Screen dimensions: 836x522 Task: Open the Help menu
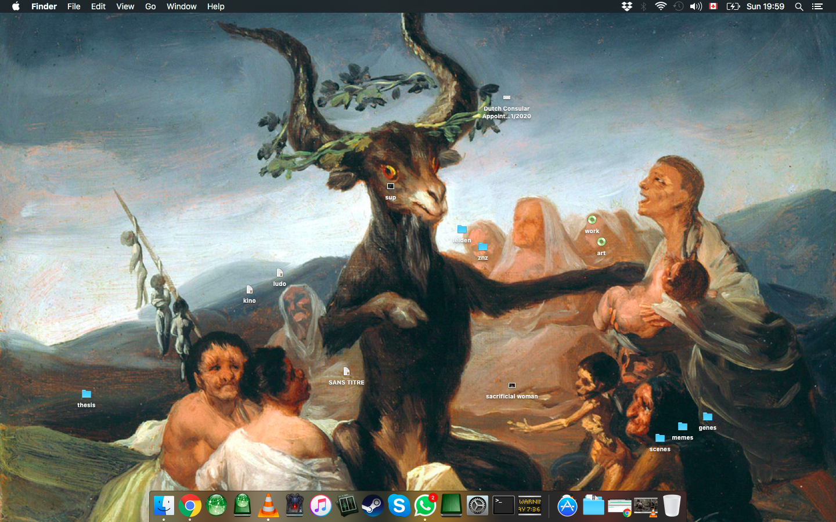pyautogui.click(x=215, y=6)
